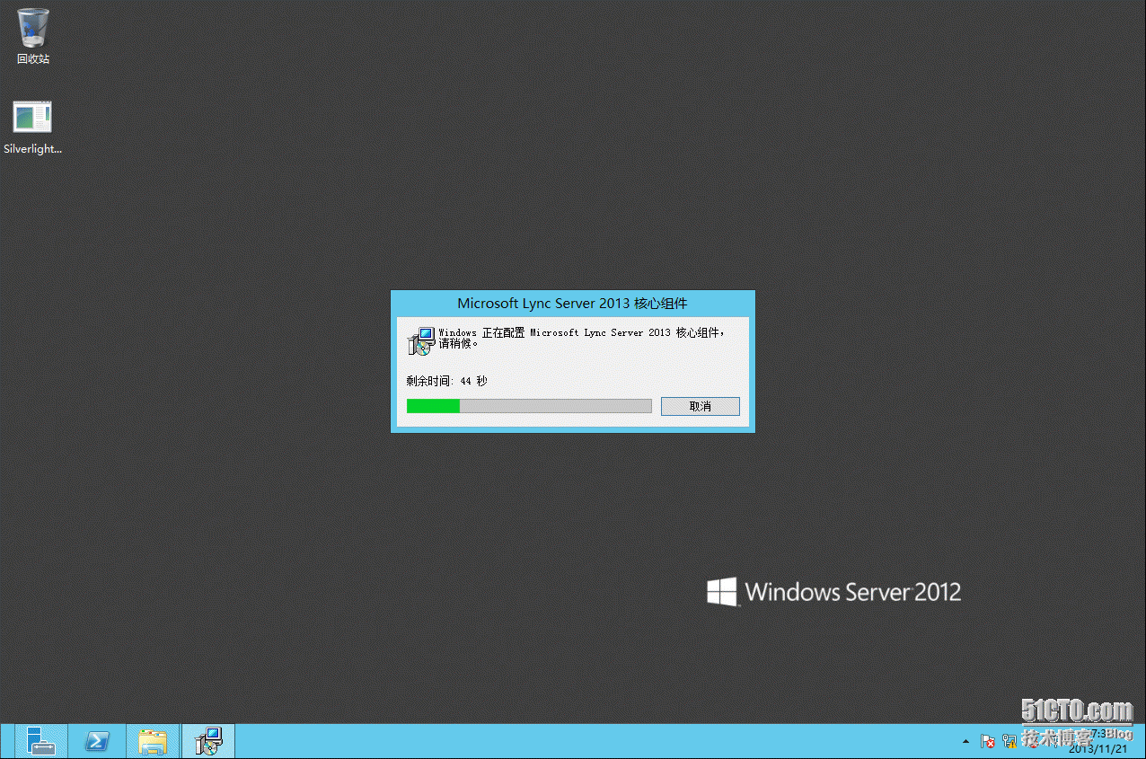The height and width of the screenshot is (759, 1146).
Task: Click the green installation progress bar
Action: (x=529, y=406)
